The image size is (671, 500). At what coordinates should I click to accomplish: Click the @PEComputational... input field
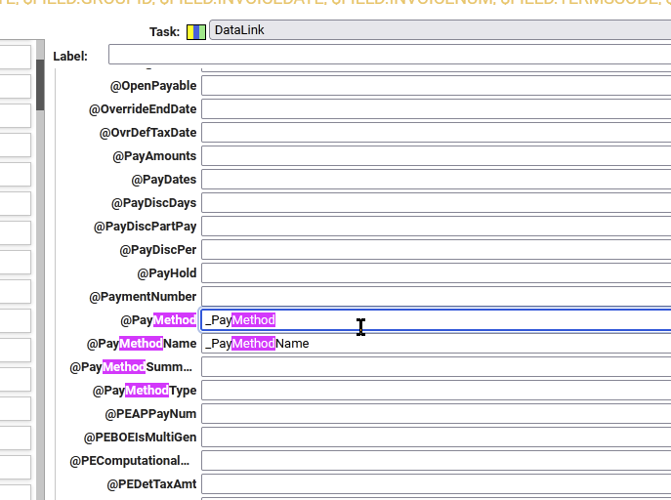click(436, 461)
